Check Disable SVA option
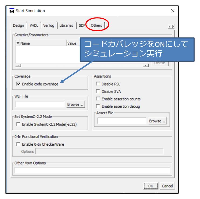This screenshot has width=200, height=199. tap(98, 91)
